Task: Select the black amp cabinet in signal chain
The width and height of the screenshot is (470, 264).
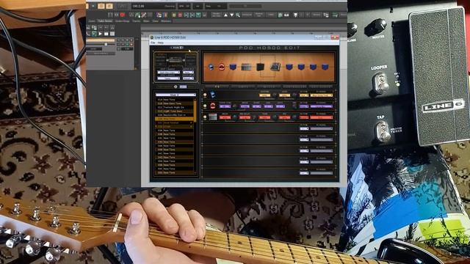Action: click(260, 67)
